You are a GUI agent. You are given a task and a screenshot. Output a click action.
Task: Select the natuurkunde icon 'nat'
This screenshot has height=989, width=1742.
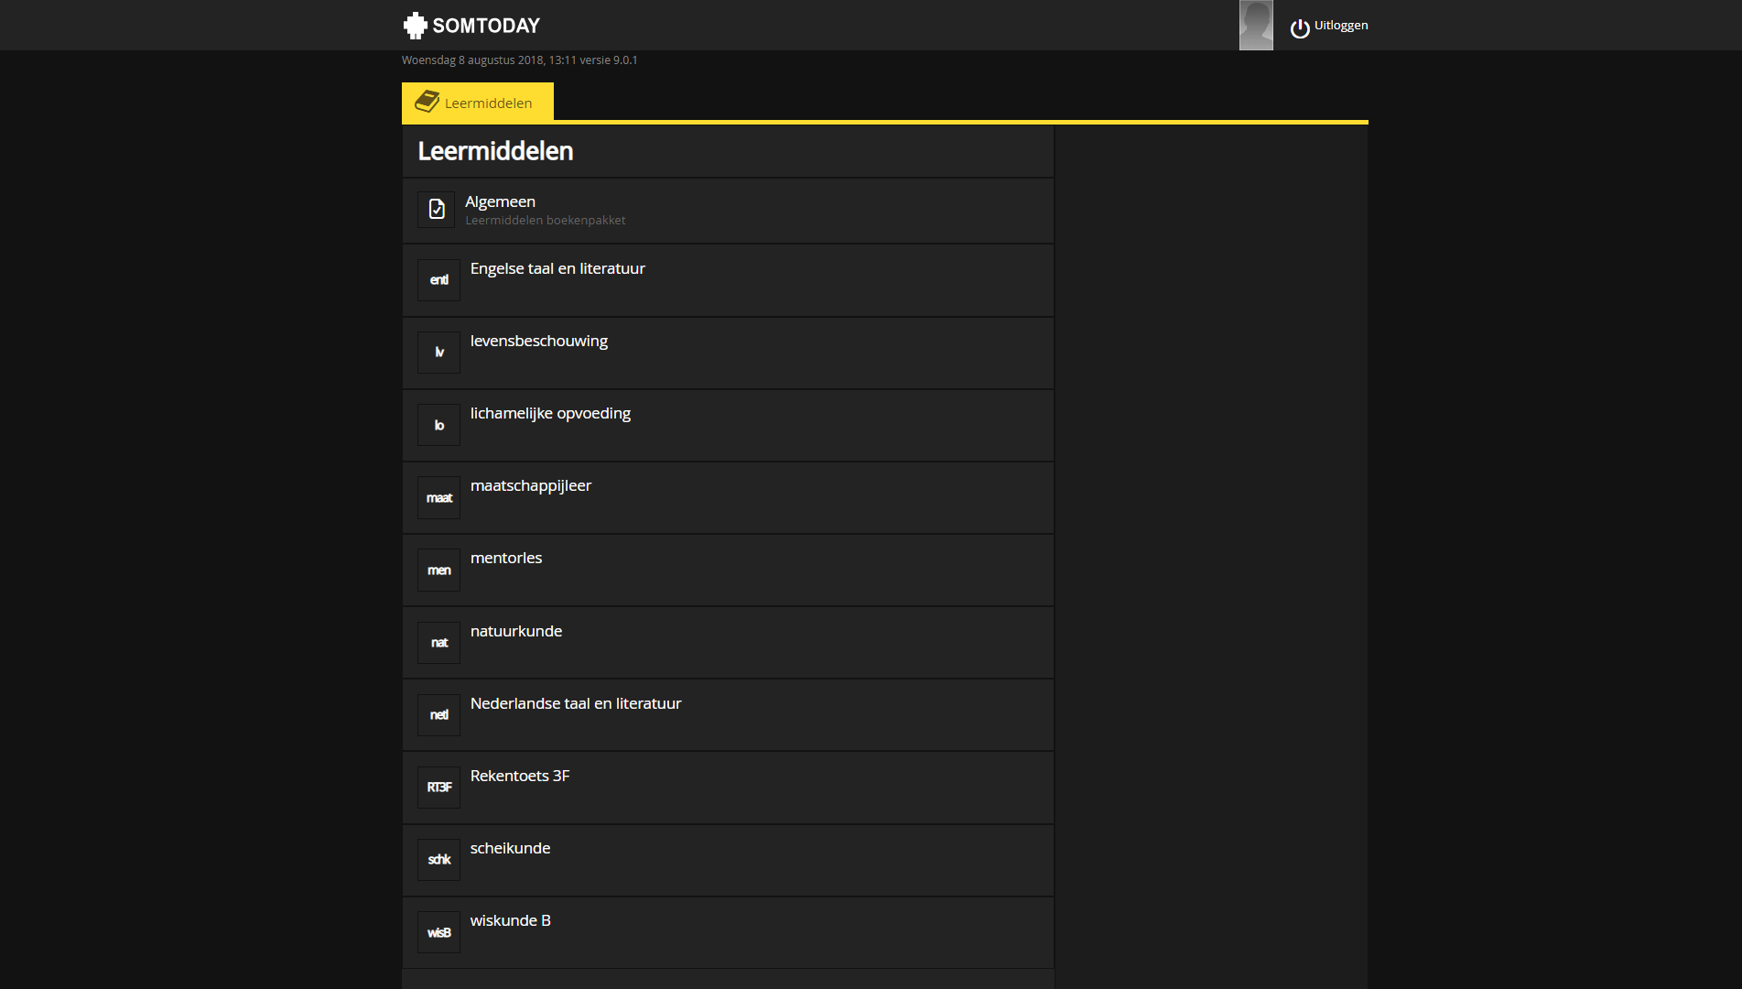438,642
